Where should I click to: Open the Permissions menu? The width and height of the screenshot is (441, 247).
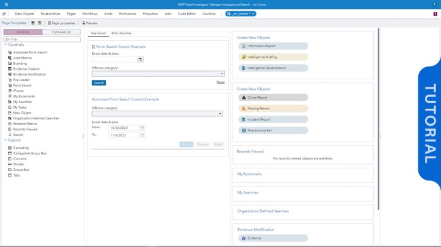point(127,14)
